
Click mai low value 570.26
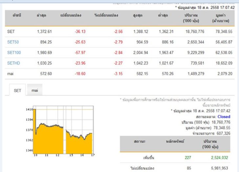168,74
